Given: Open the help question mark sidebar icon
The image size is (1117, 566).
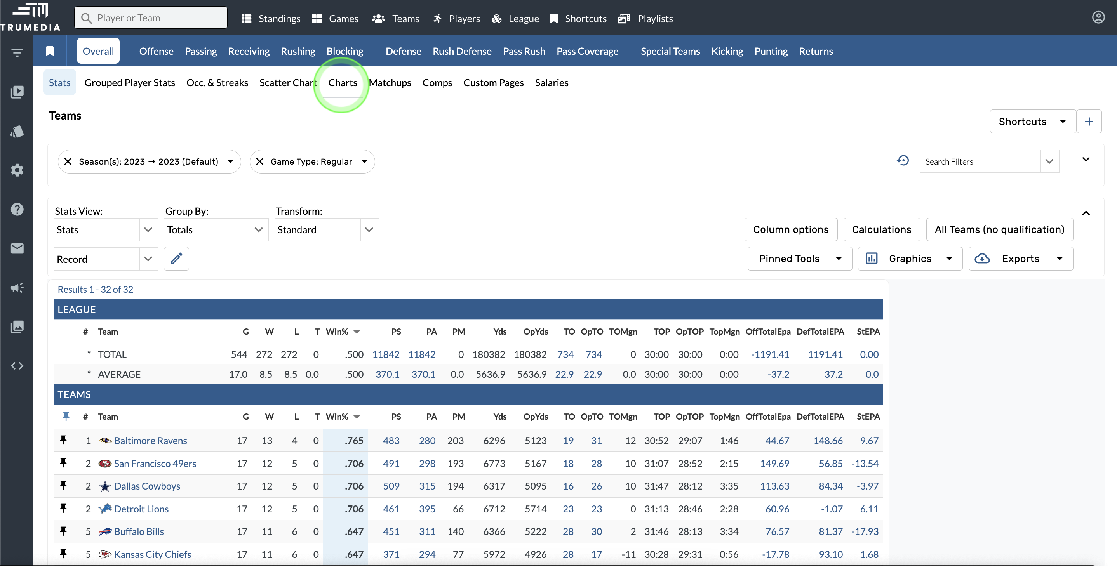Looking at the screenshot, I should click(x=17, y=209).
